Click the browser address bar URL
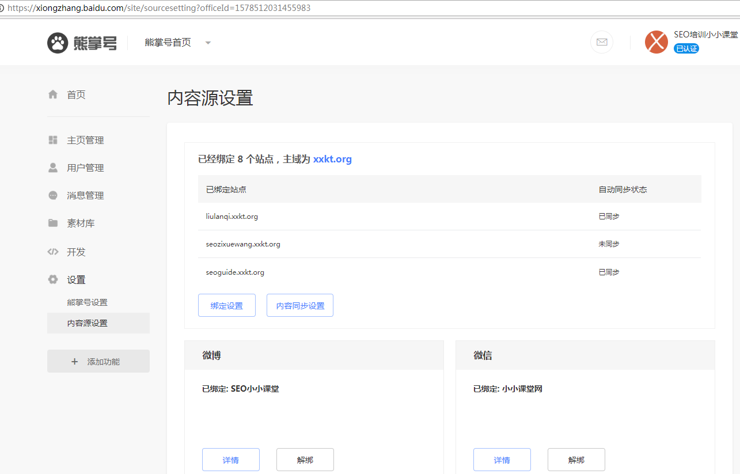The height and width of the screenshot is (474, 740). 159,9
